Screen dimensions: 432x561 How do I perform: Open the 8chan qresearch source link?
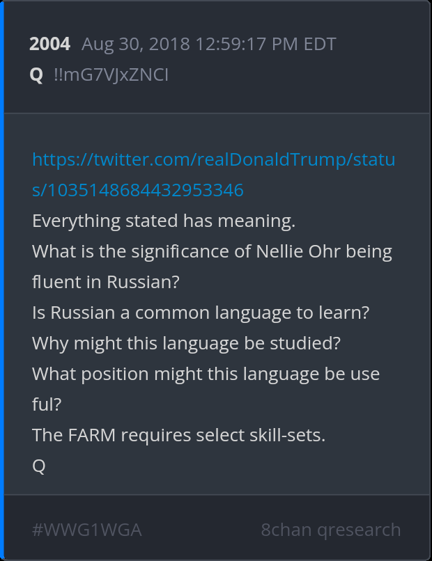[331, 530]
